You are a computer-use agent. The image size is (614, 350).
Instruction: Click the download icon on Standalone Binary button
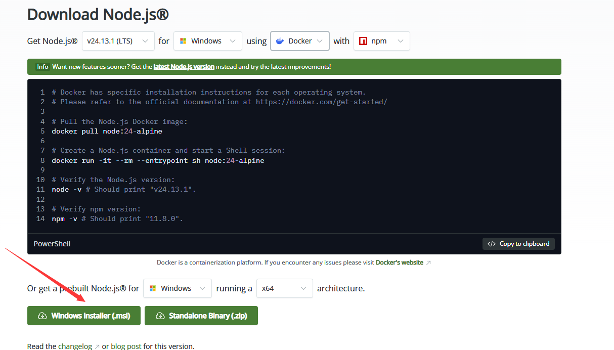click(x=160, y=316)
